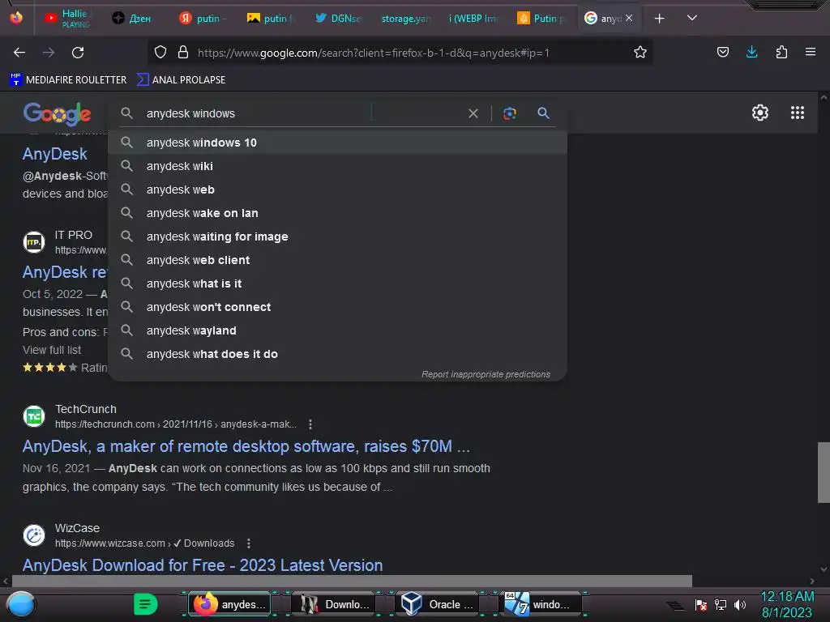Clear the search box with X

pos(473,113)
